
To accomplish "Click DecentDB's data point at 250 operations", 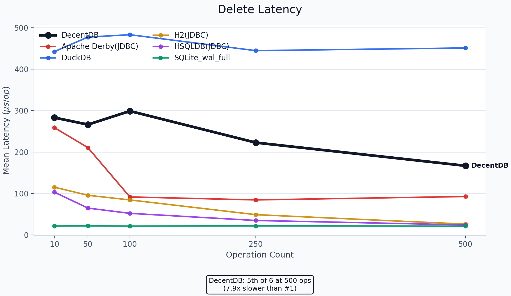I will point(256,143).
